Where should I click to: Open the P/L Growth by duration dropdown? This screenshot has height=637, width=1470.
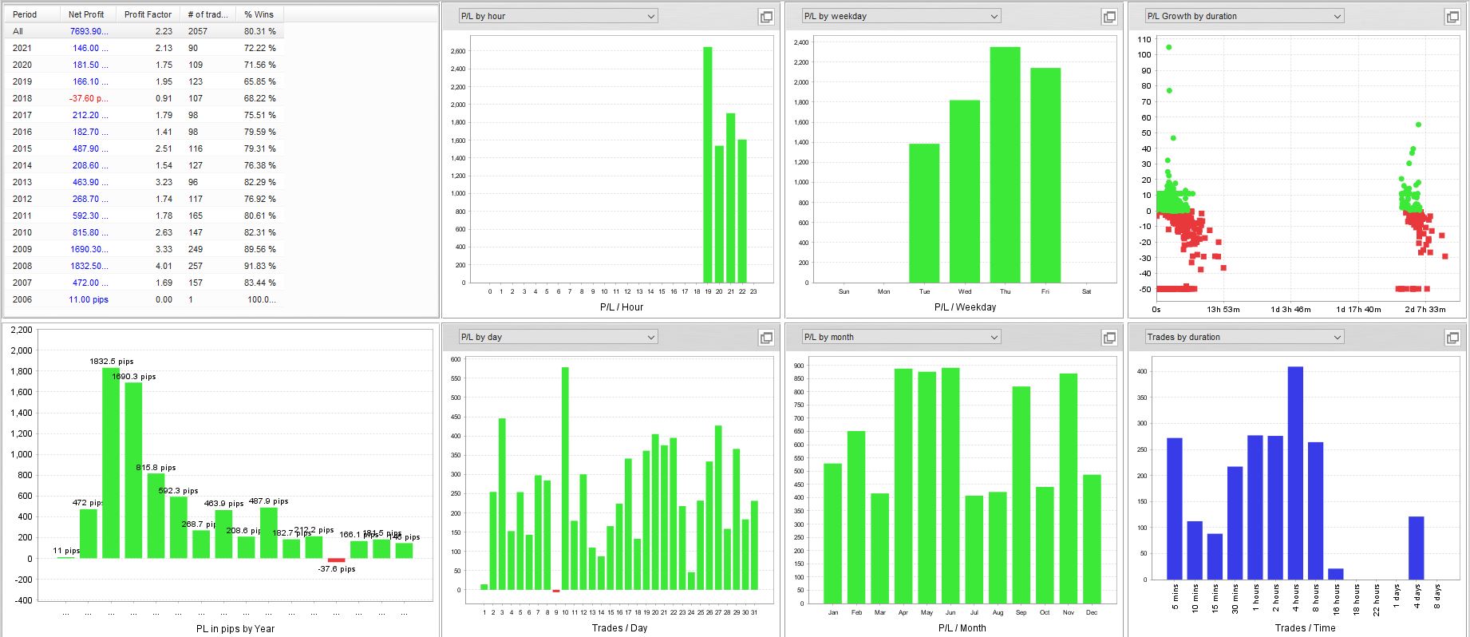pyautogui.click(x=1244, y=16)
